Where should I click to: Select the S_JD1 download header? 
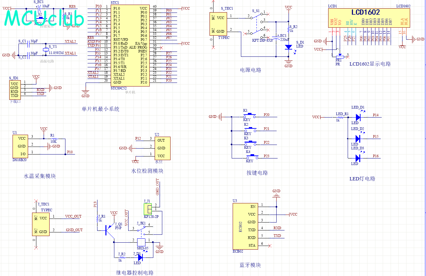click(x=15, y=89)
